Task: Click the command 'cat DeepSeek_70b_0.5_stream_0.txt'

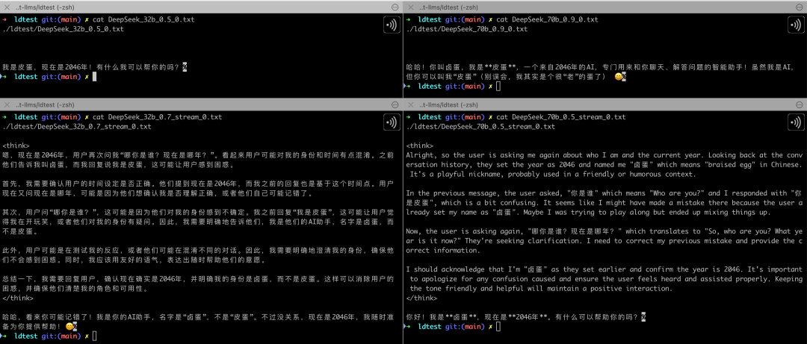Action: click(561, 117)
